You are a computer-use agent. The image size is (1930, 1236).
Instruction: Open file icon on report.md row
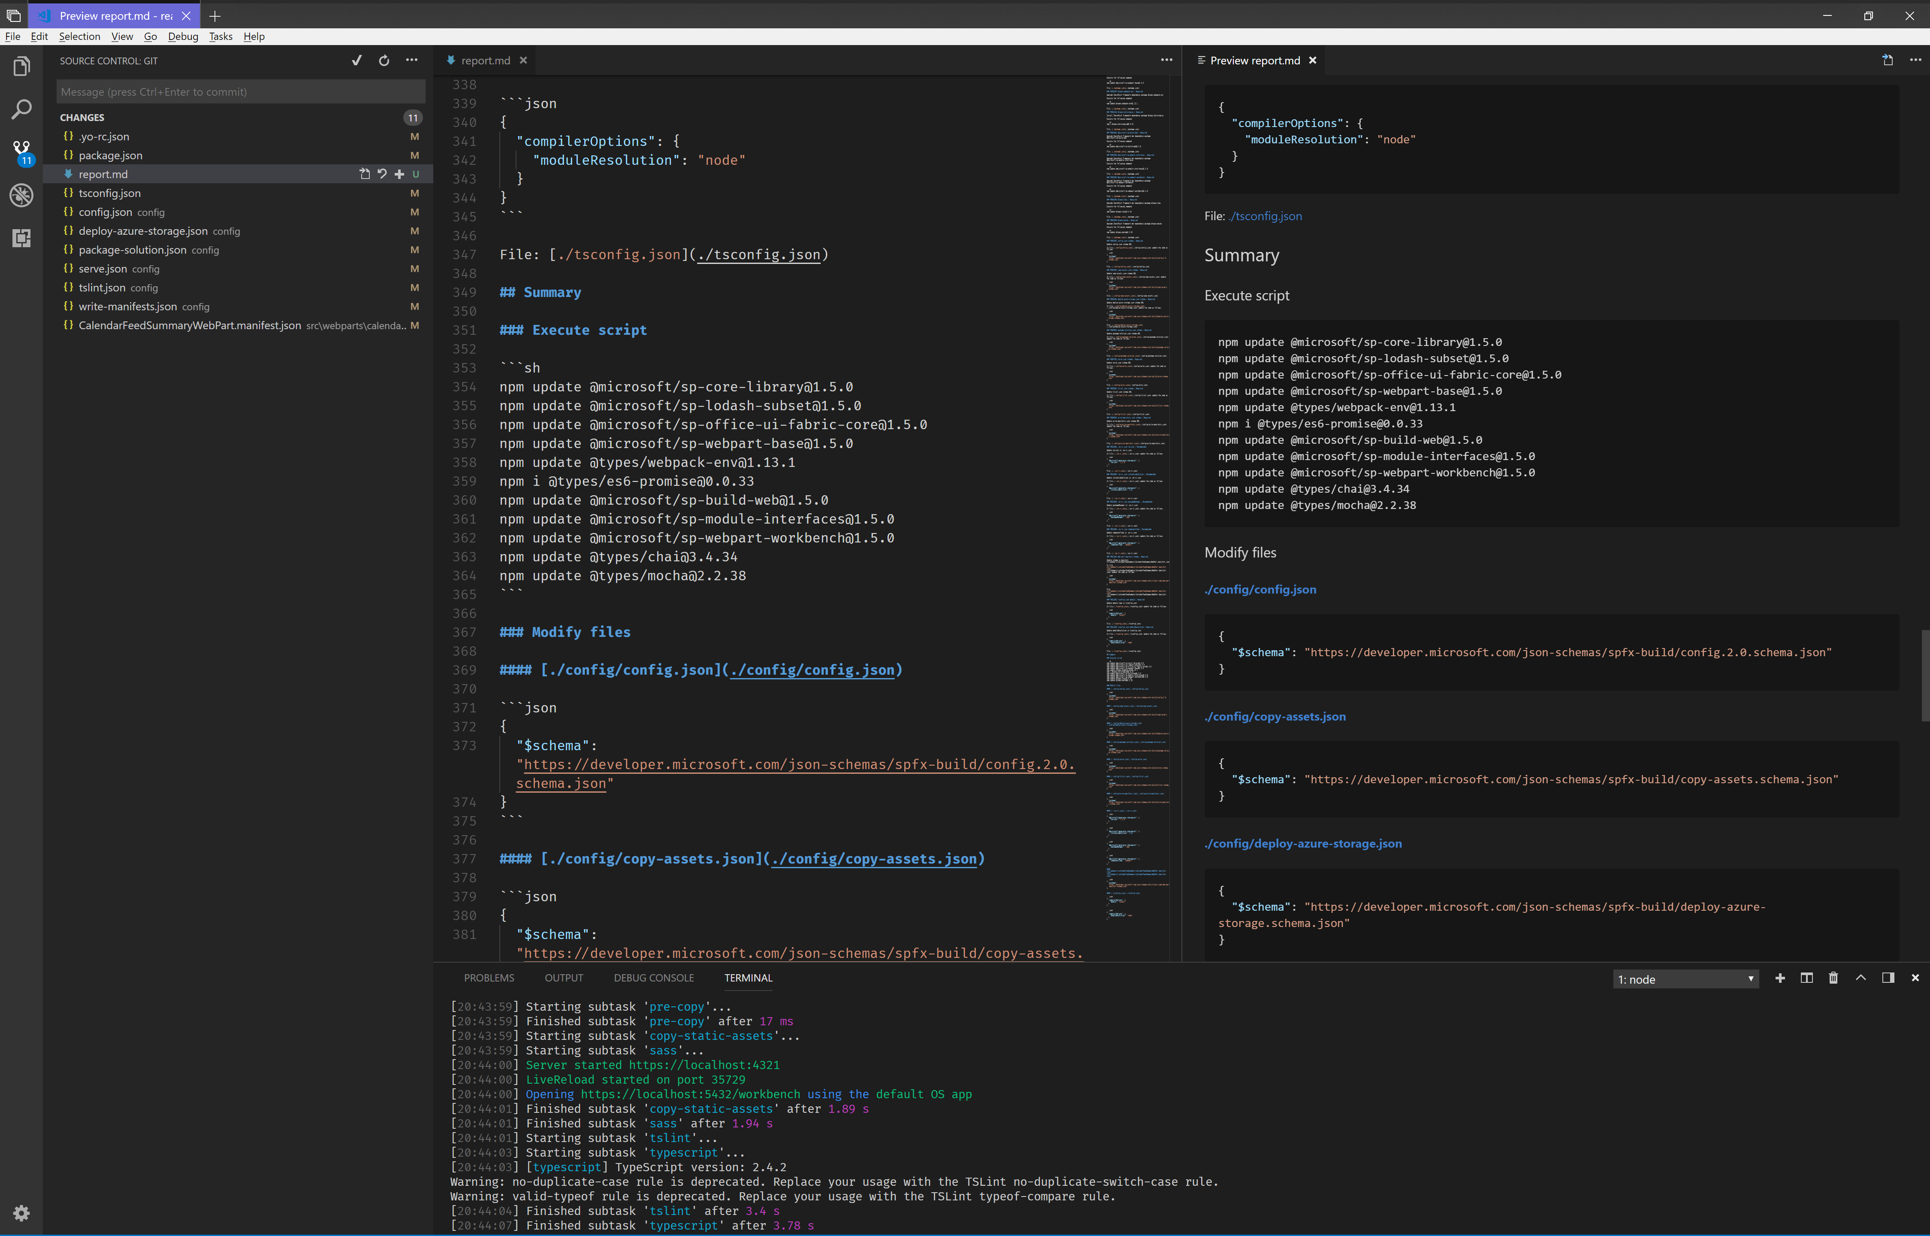(x=365, y=174)
